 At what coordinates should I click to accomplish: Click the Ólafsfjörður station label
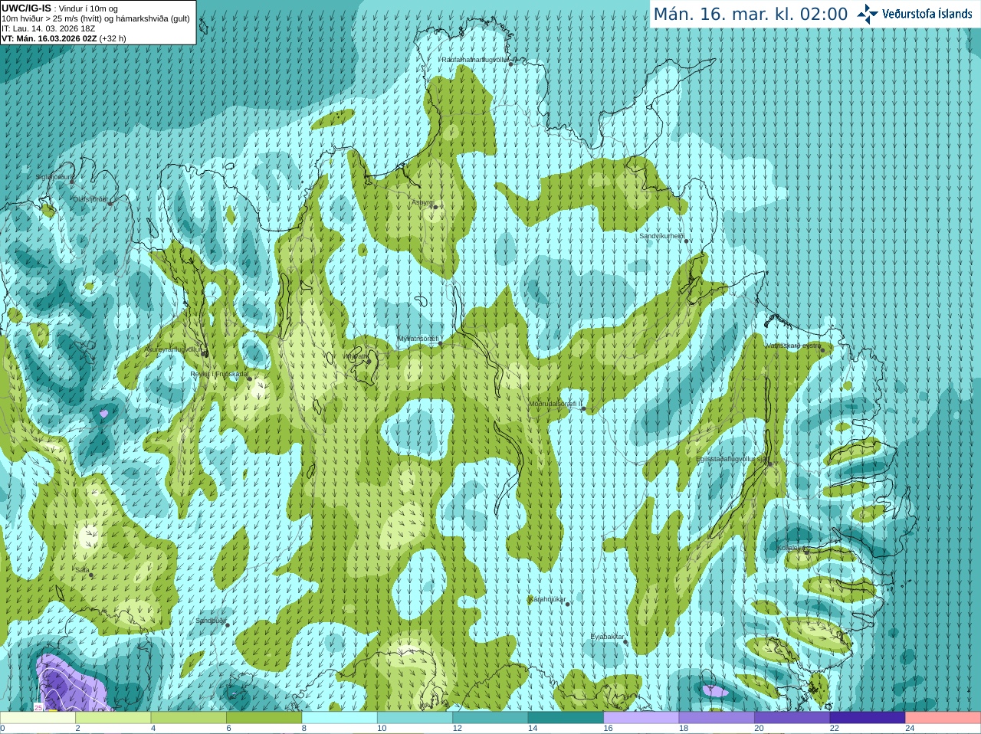coord(90,199)
